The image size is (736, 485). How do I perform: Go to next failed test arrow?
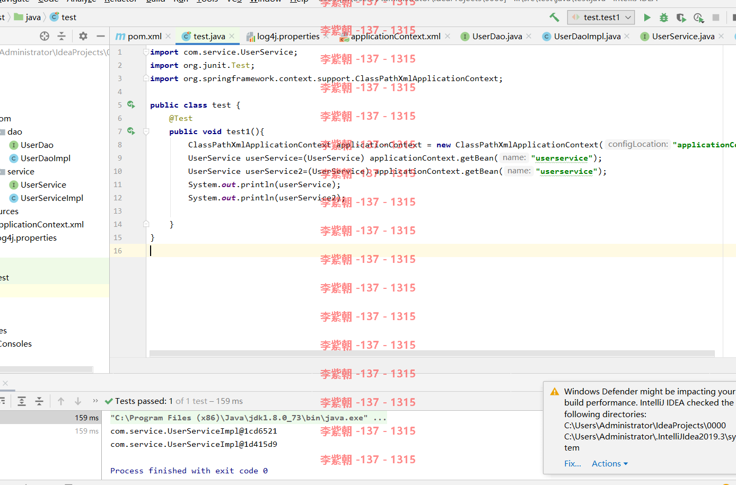pyautogui.click(x=78, y=401)
